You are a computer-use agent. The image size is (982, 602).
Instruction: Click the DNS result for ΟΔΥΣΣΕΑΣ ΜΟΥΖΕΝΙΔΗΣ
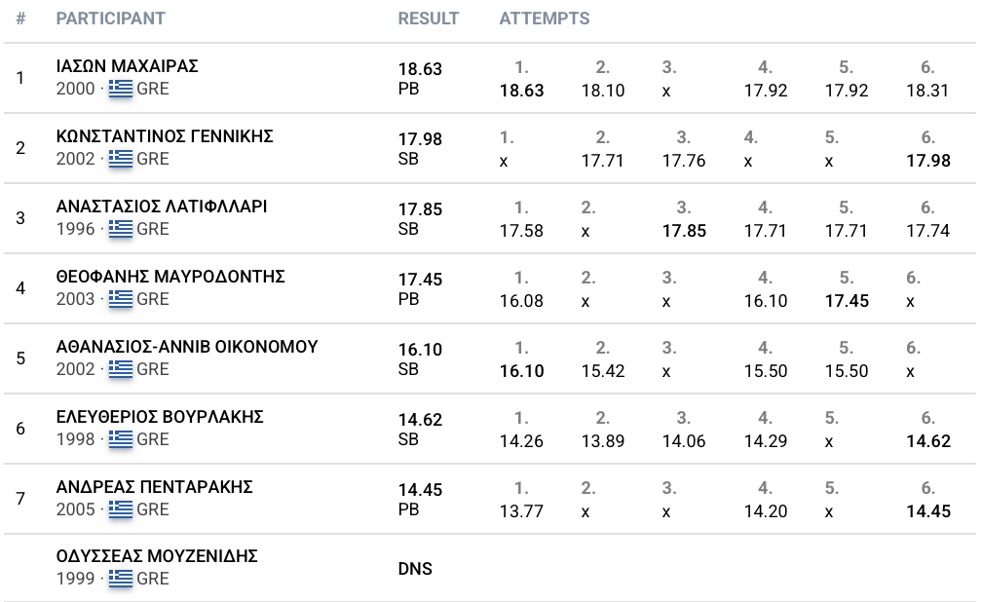coord(415,569)
